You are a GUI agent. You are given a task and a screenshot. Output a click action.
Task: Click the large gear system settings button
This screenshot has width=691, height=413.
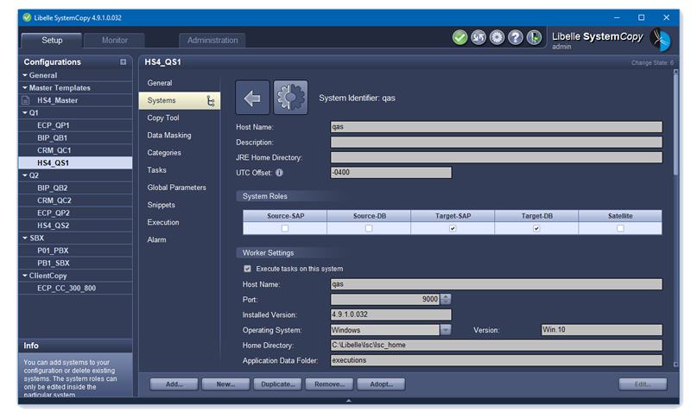tap(290, 98)
